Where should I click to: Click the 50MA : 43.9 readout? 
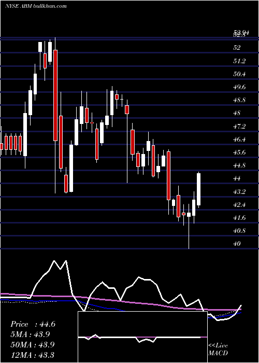pos(33,344)
